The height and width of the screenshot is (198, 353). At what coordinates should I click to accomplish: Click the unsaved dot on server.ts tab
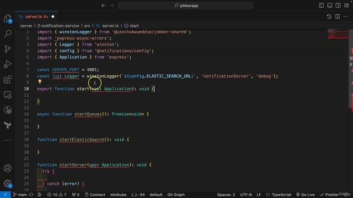coord(53,16)
